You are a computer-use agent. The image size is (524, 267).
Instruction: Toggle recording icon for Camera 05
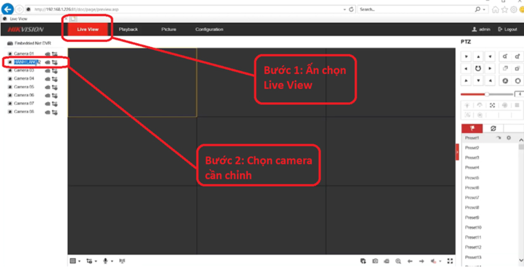[x=47, y=87]
